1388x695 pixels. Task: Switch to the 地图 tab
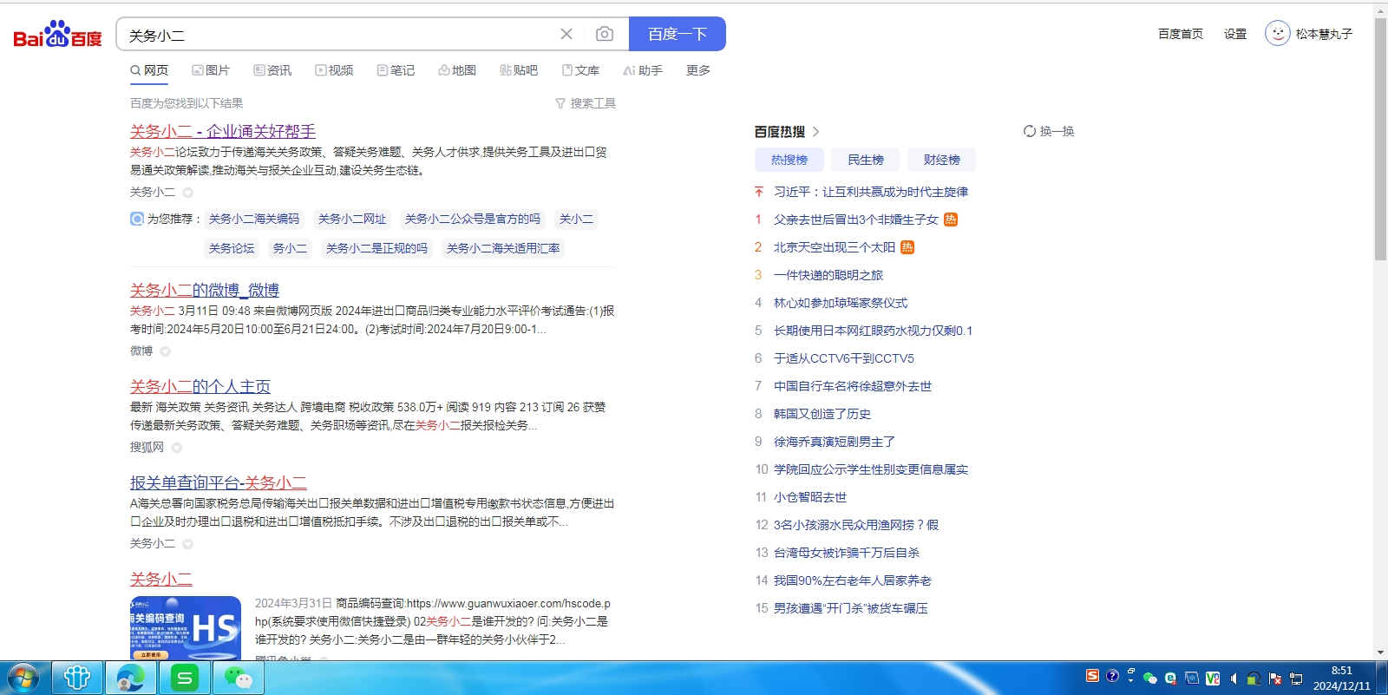point(457,70)
